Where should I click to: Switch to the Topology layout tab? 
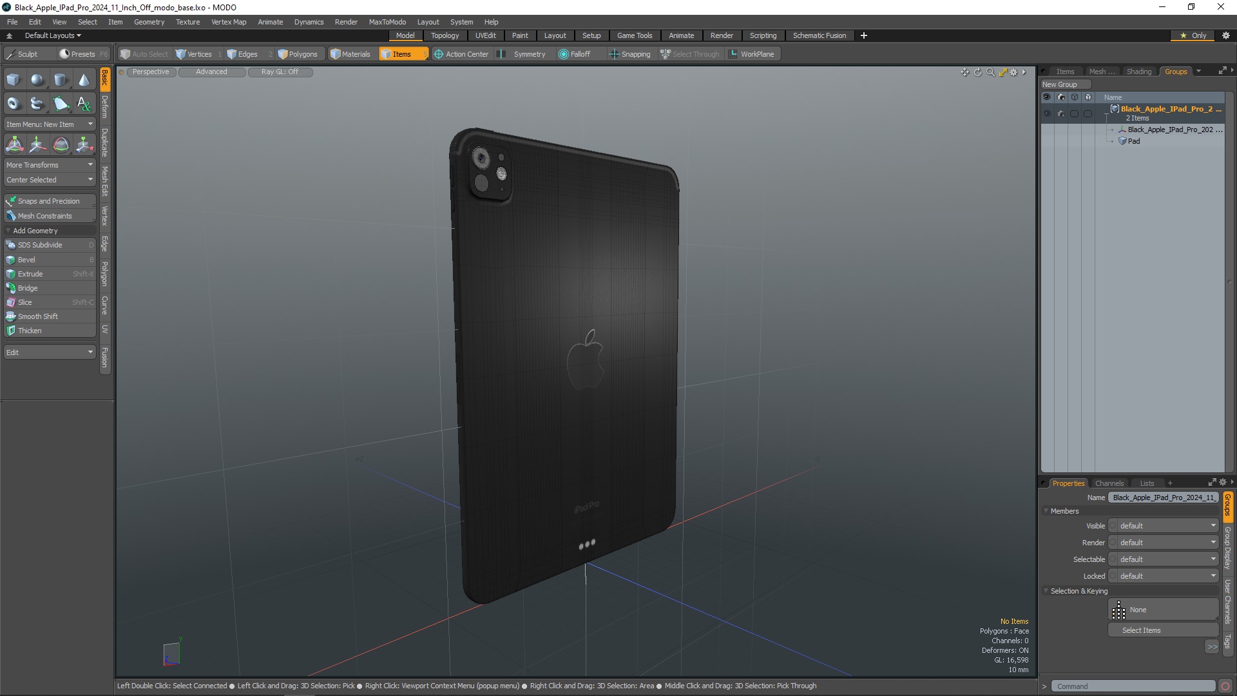pos(445,35)
